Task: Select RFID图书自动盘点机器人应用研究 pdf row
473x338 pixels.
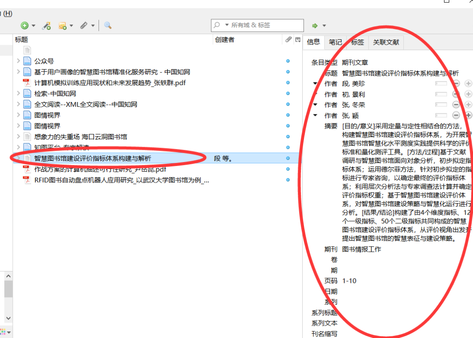Action: click(157, 180)
